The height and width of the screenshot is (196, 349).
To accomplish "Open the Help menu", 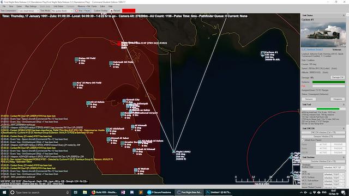I will [110, 7].
